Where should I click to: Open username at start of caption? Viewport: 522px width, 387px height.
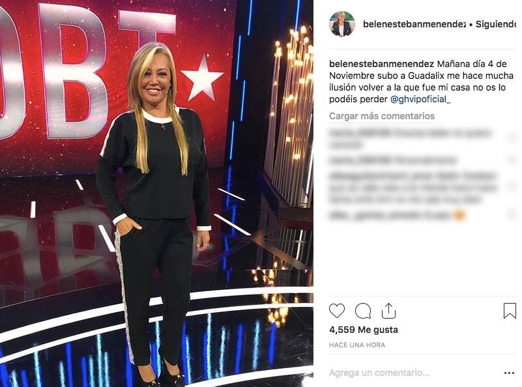point(381,64)
